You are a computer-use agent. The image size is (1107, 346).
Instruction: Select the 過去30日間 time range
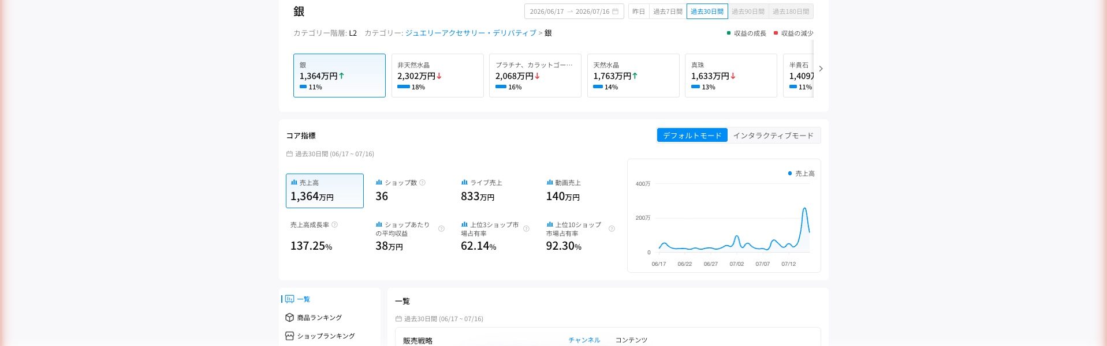(707, 12)
